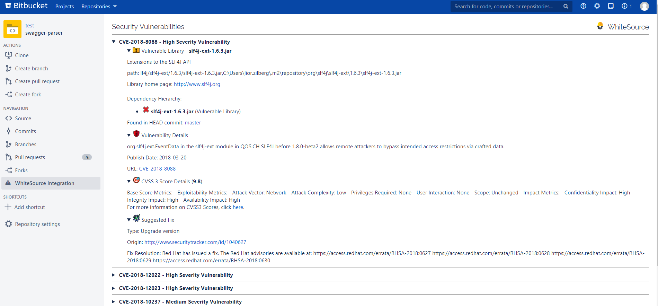This screenshot has width=658, height=306.
Task: Click the red shield Vulnerability Details icon
Action: click(136, 133)
